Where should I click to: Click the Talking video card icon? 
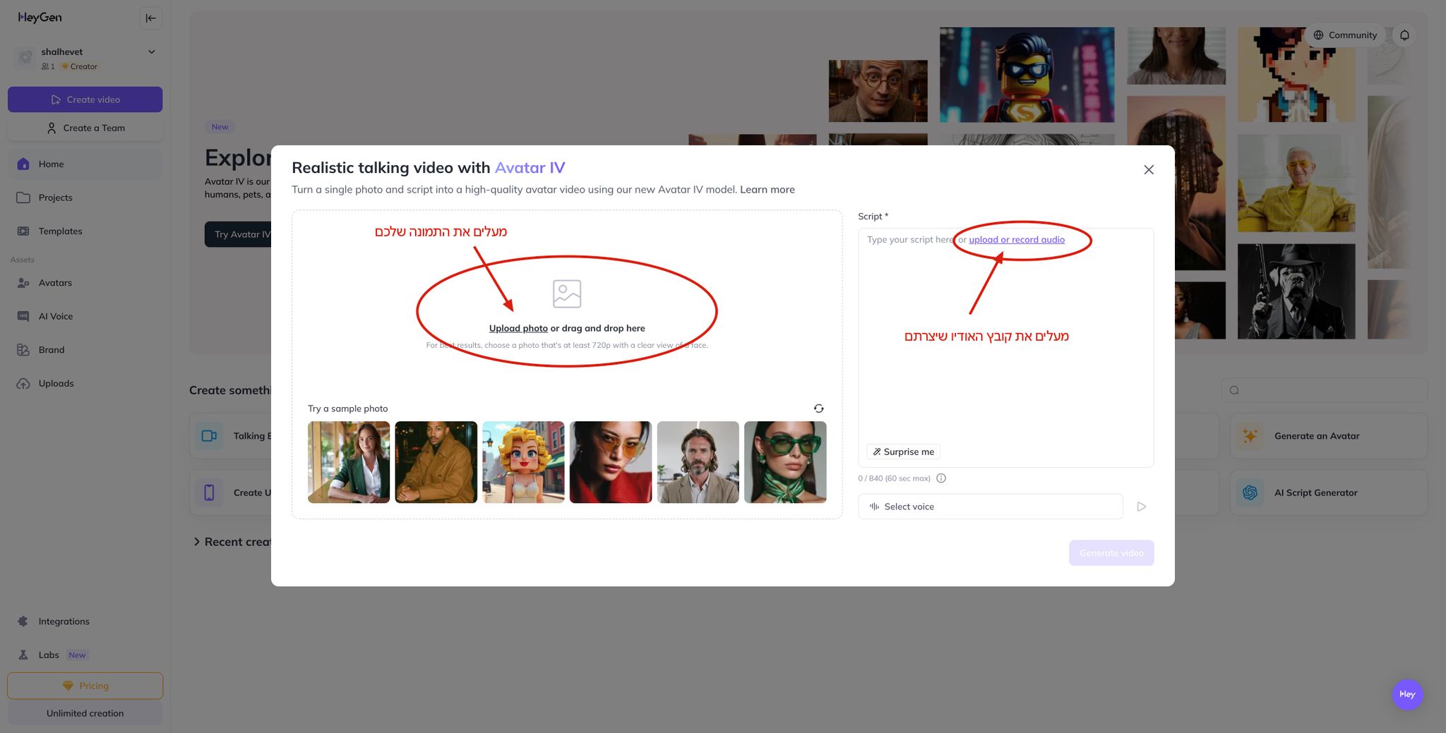tap(209, 436)
